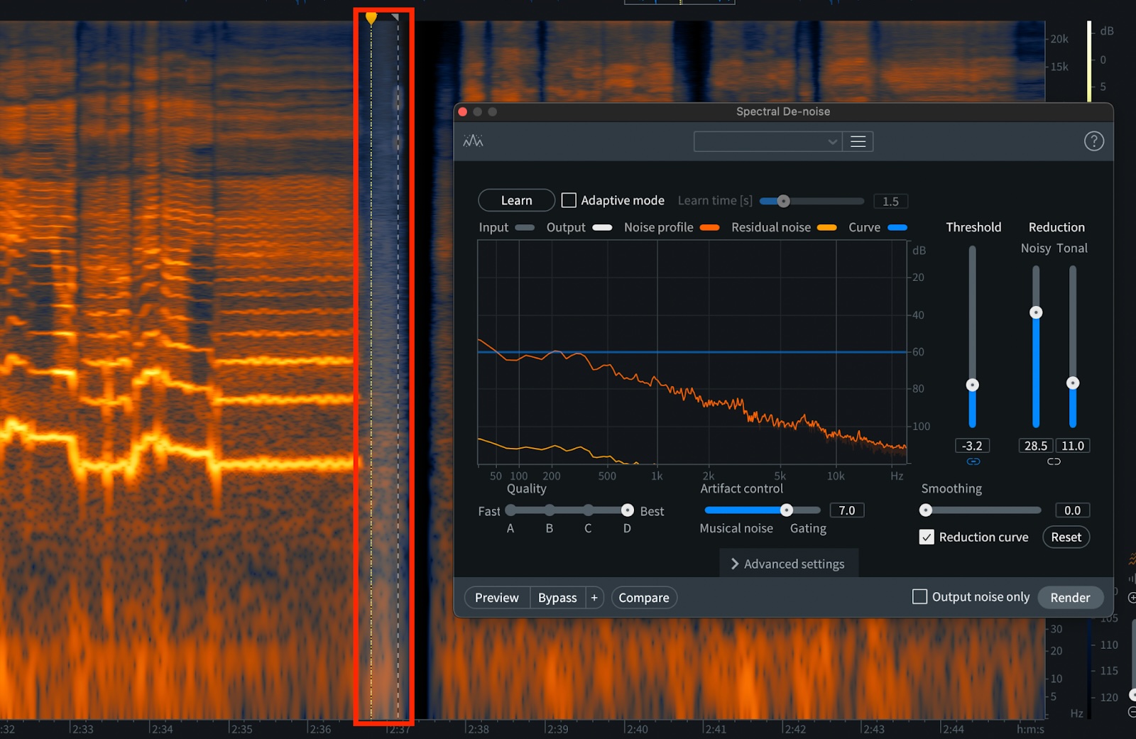
Task: Edit the Threshold value -3.2
Action: [x=972, y=446]
